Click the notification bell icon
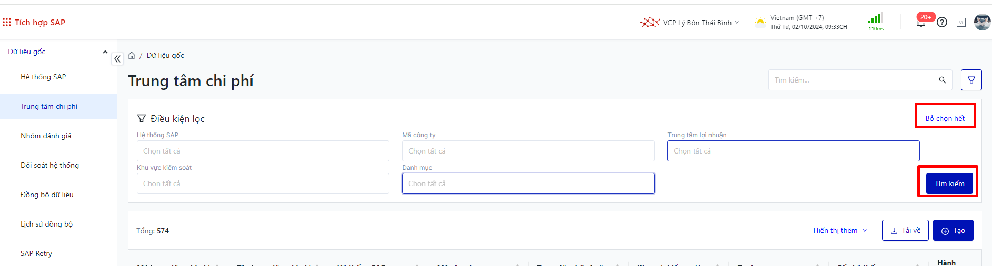The width and height of the screenshot is (992, 266). point(921,23)
